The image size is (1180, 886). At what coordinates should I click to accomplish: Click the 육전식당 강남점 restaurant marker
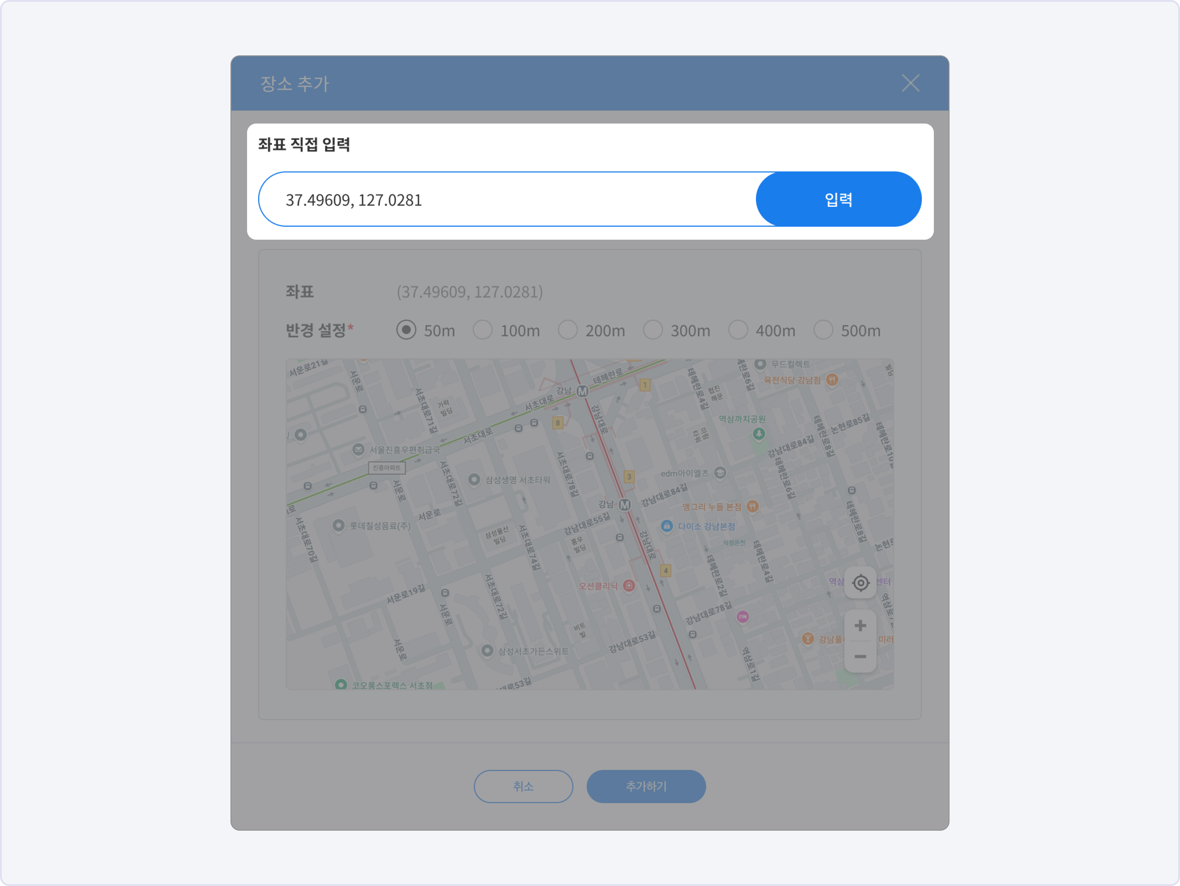coord(832,380)
